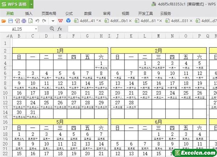The width and height of the screenshot is (217, 157).
Task: Open the WPS 表格 application menu button
Action: coord(14,4)
